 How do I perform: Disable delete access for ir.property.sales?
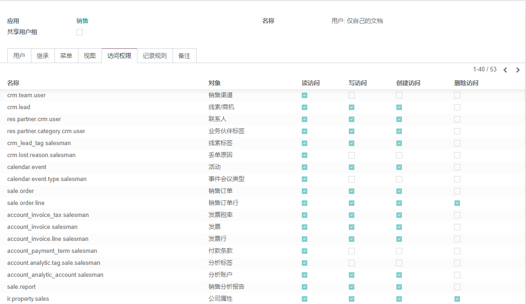click(x=457, y=298)
